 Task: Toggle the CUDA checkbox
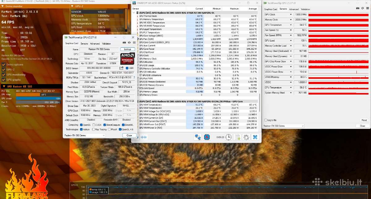[x=93, y=125]
